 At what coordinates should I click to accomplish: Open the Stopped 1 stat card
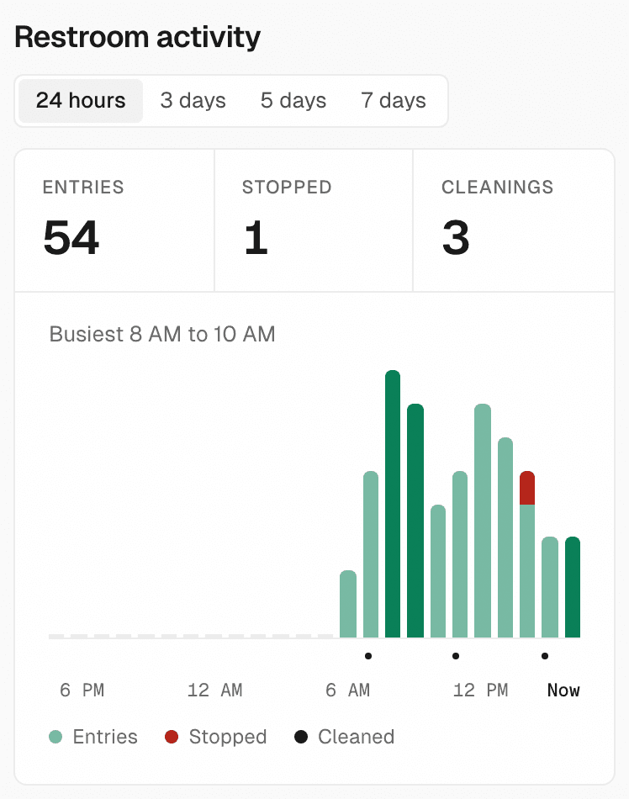[x=314, y=220]
